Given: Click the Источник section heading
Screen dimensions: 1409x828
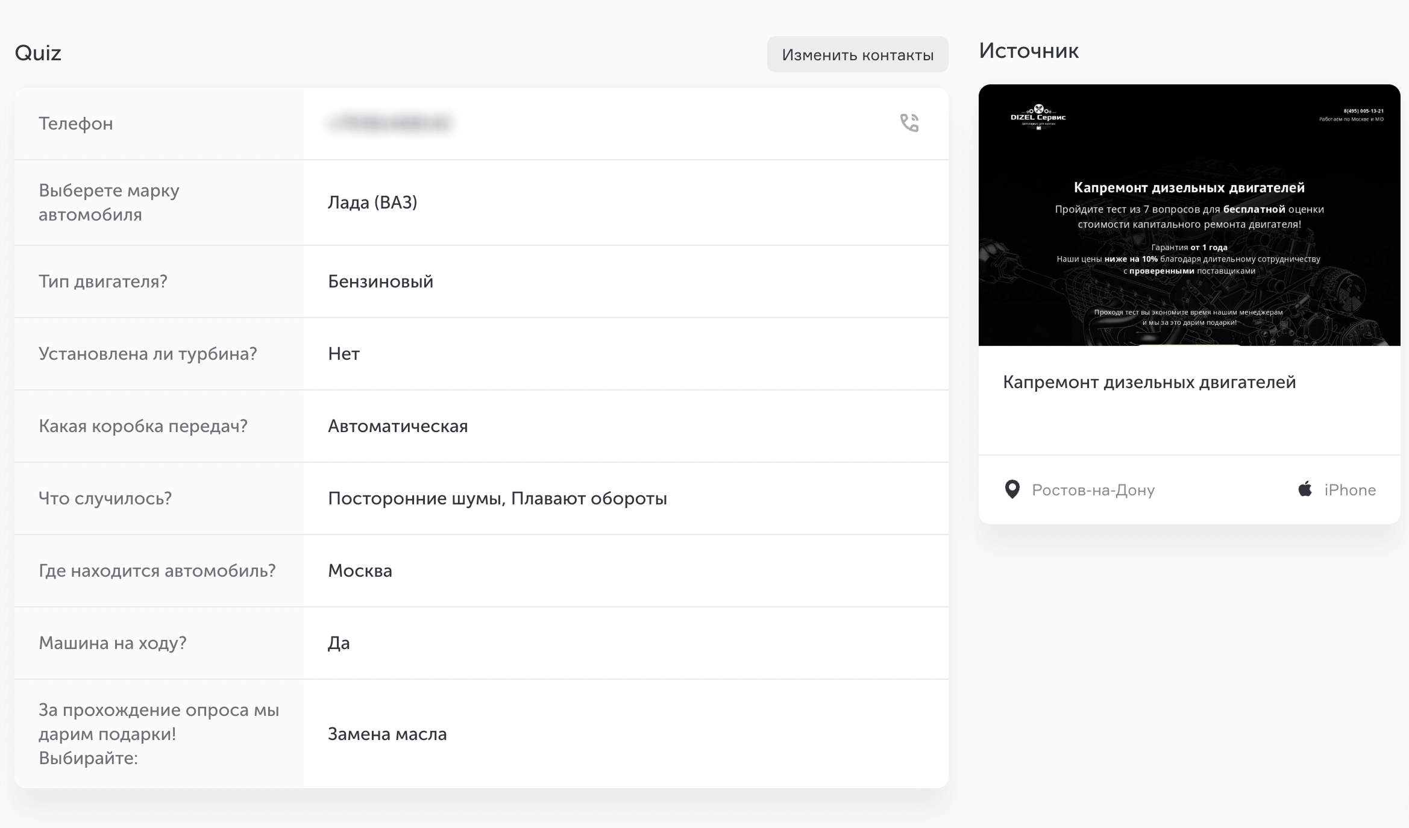Looking at the screenshot, I should [x=1029, y=51].
